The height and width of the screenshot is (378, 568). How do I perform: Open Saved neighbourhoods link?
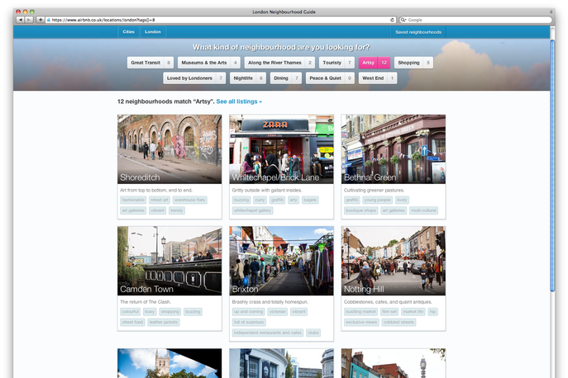[x=418, y=32]
